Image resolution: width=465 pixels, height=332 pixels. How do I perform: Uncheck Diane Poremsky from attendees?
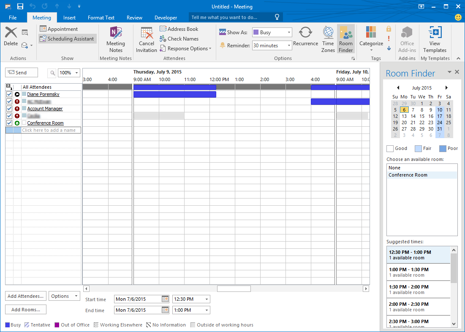(9, 94)
